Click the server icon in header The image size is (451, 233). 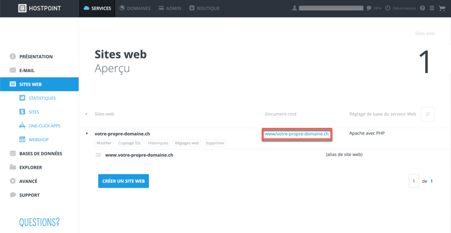coord(432,8)
